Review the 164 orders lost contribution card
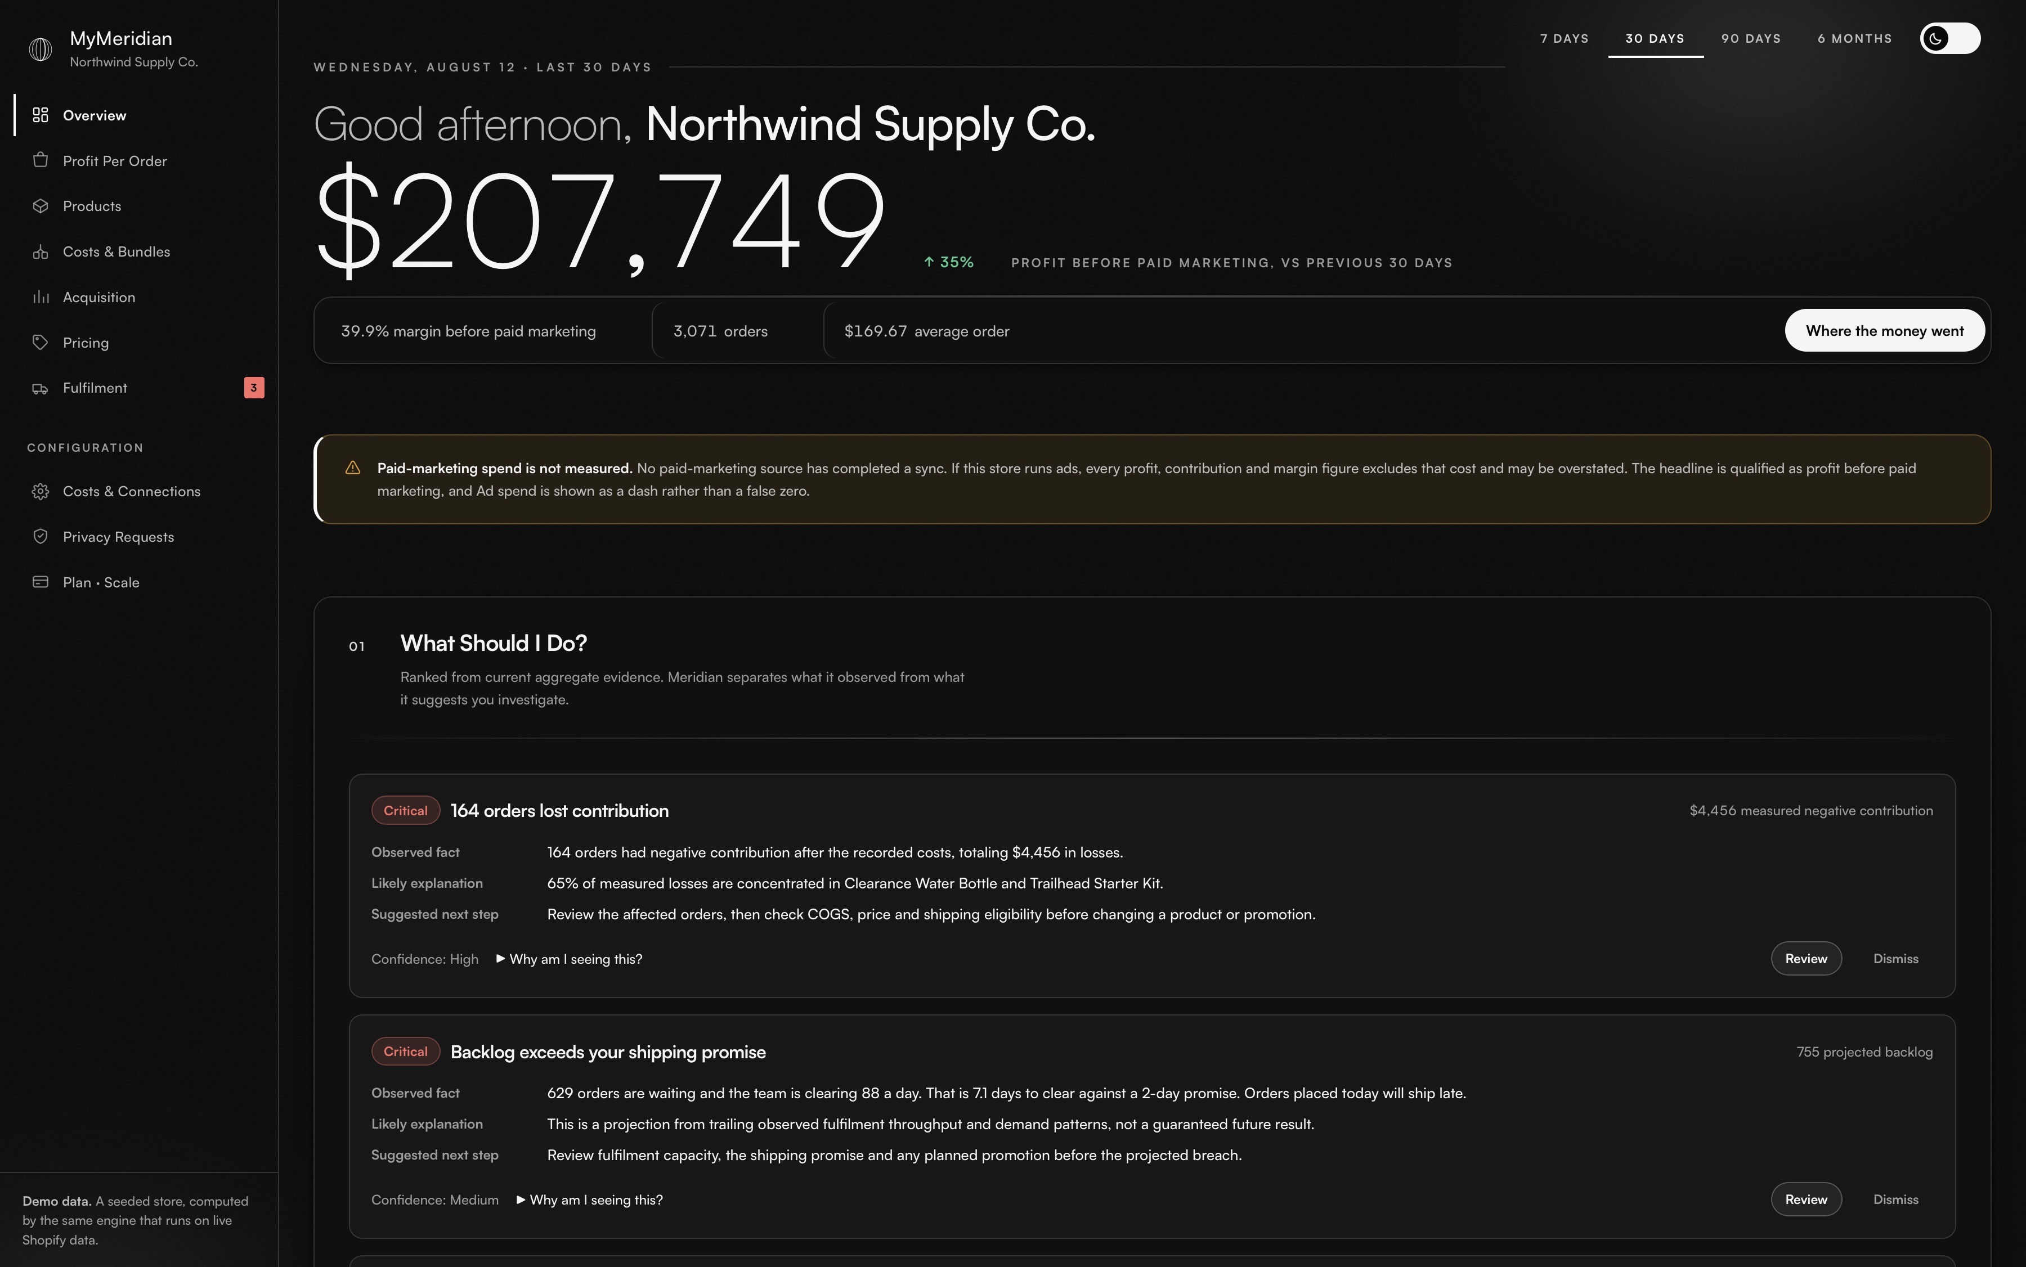The height and width of the screenshot is (1267, 2026). pyautogui.click(x=1805, y=959)
